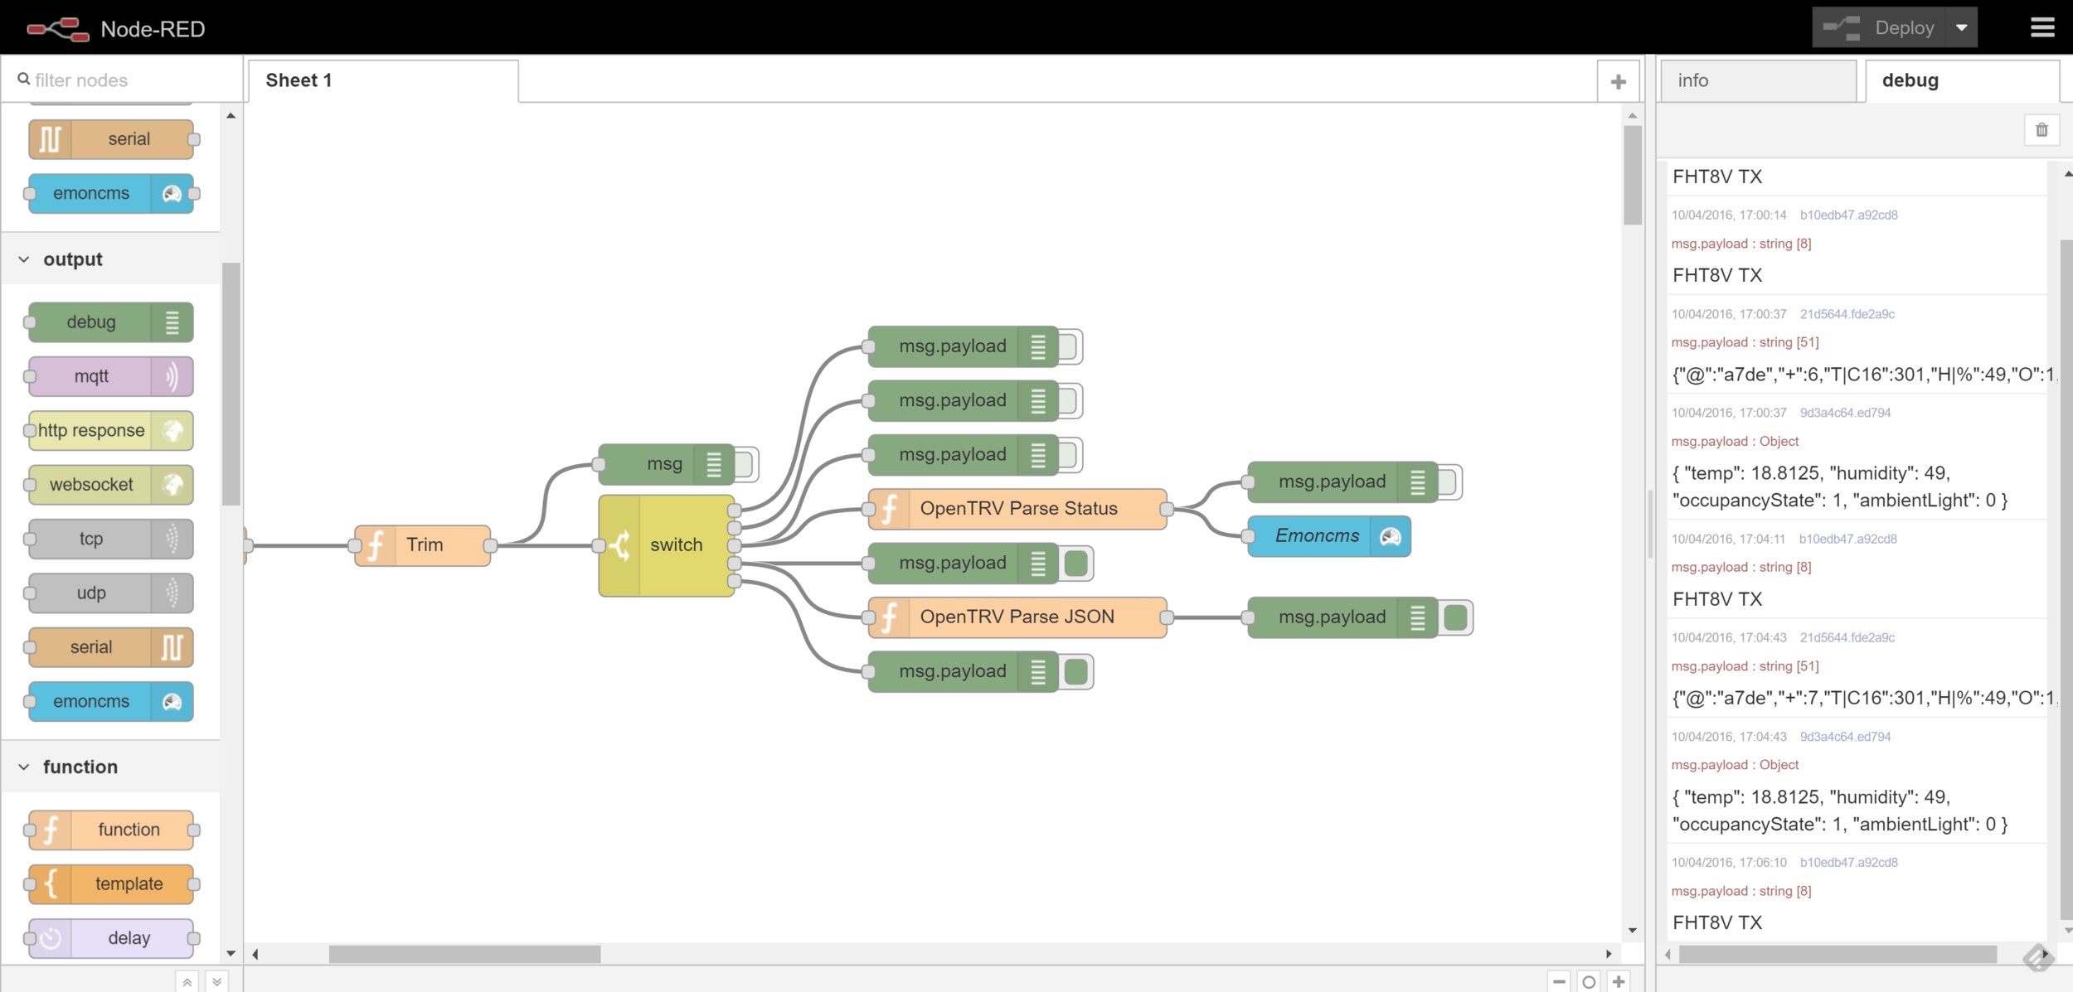This screenshot has height=992, width=2073.
Task: Select the template palette node
Action: (110, 884)
